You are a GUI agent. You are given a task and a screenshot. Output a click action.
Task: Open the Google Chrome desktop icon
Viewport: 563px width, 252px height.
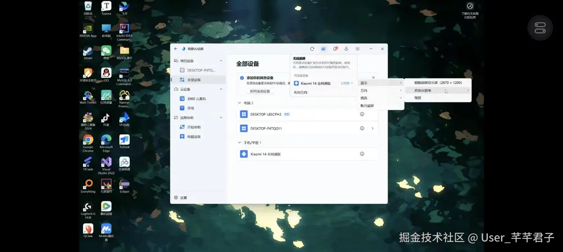(x=88, y=143)
